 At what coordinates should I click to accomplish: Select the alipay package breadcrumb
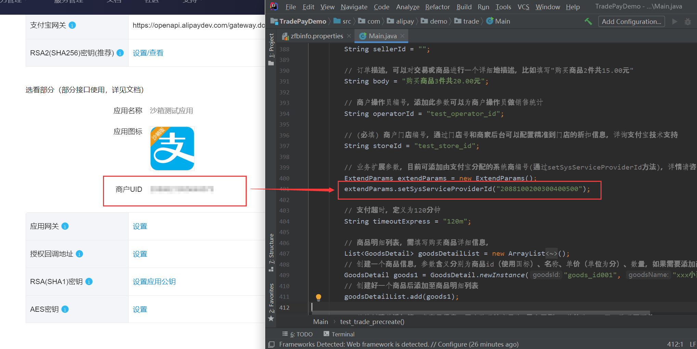tap(400, 21)
